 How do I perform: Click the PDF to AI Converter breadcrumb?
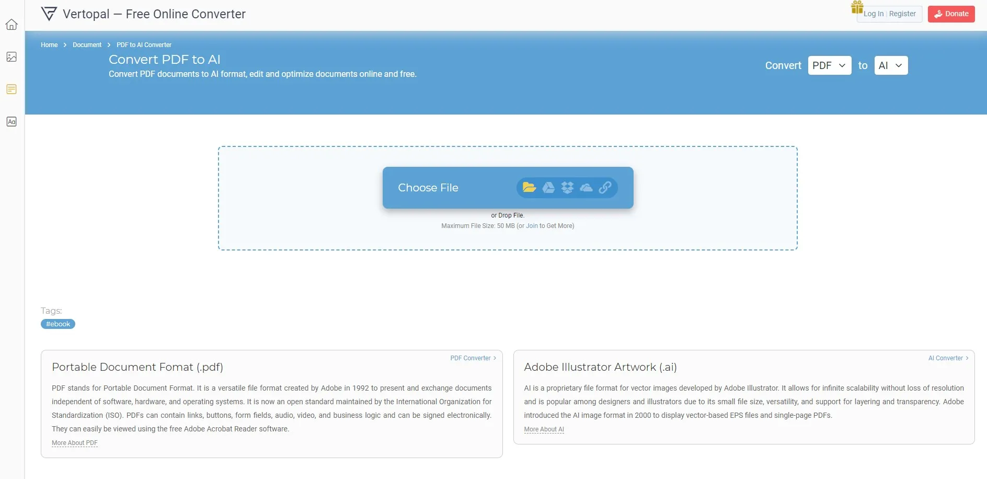tap(144, 45)
